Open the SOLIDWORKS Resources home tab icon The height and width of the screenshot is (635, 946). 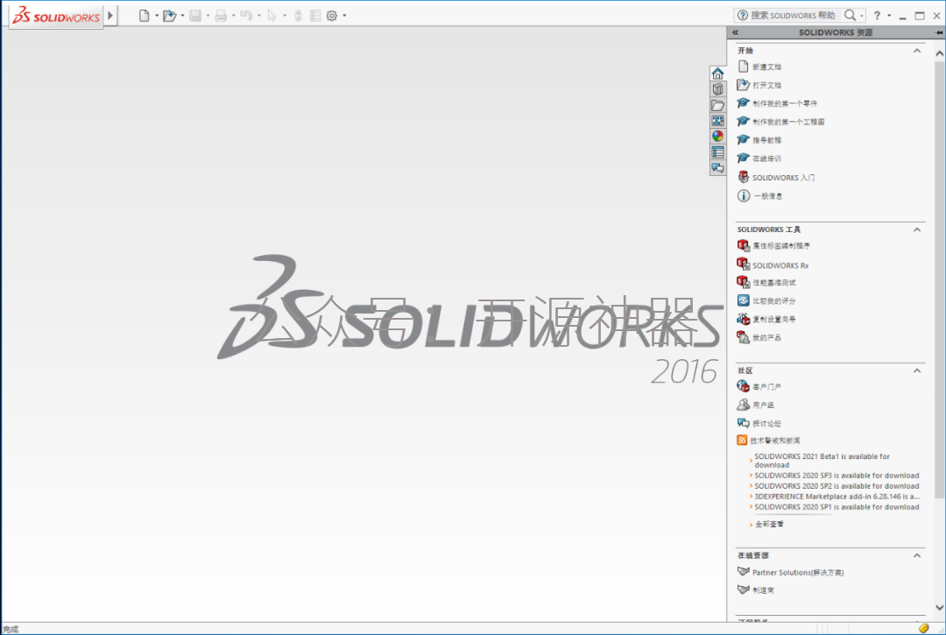pyautogui.click(x=717, y=74)
